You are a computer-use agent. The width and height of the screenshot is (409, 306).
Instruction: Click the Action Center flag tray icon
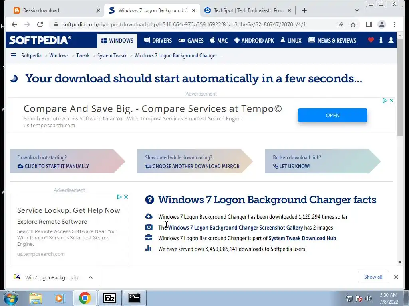[x=359, y=298]
